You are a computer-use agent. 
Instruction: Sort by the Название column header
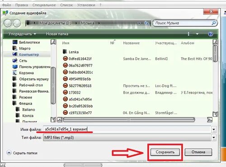(131, 43)
